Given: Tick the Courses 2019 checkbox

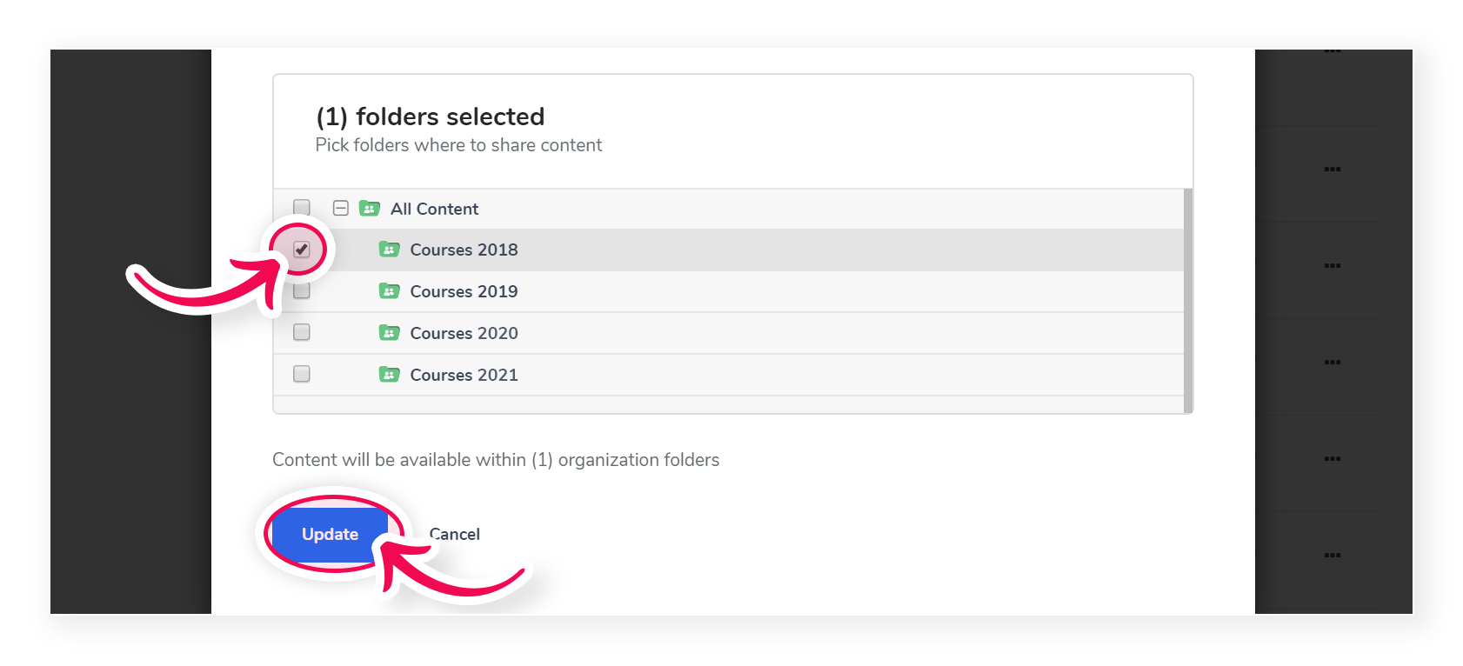Looking at the screenshot, I should click(302, 291).
